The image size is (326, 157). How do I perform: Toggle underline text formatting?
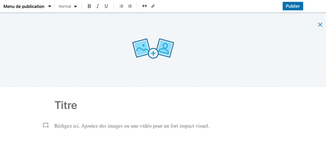click(x=106, y=6)
